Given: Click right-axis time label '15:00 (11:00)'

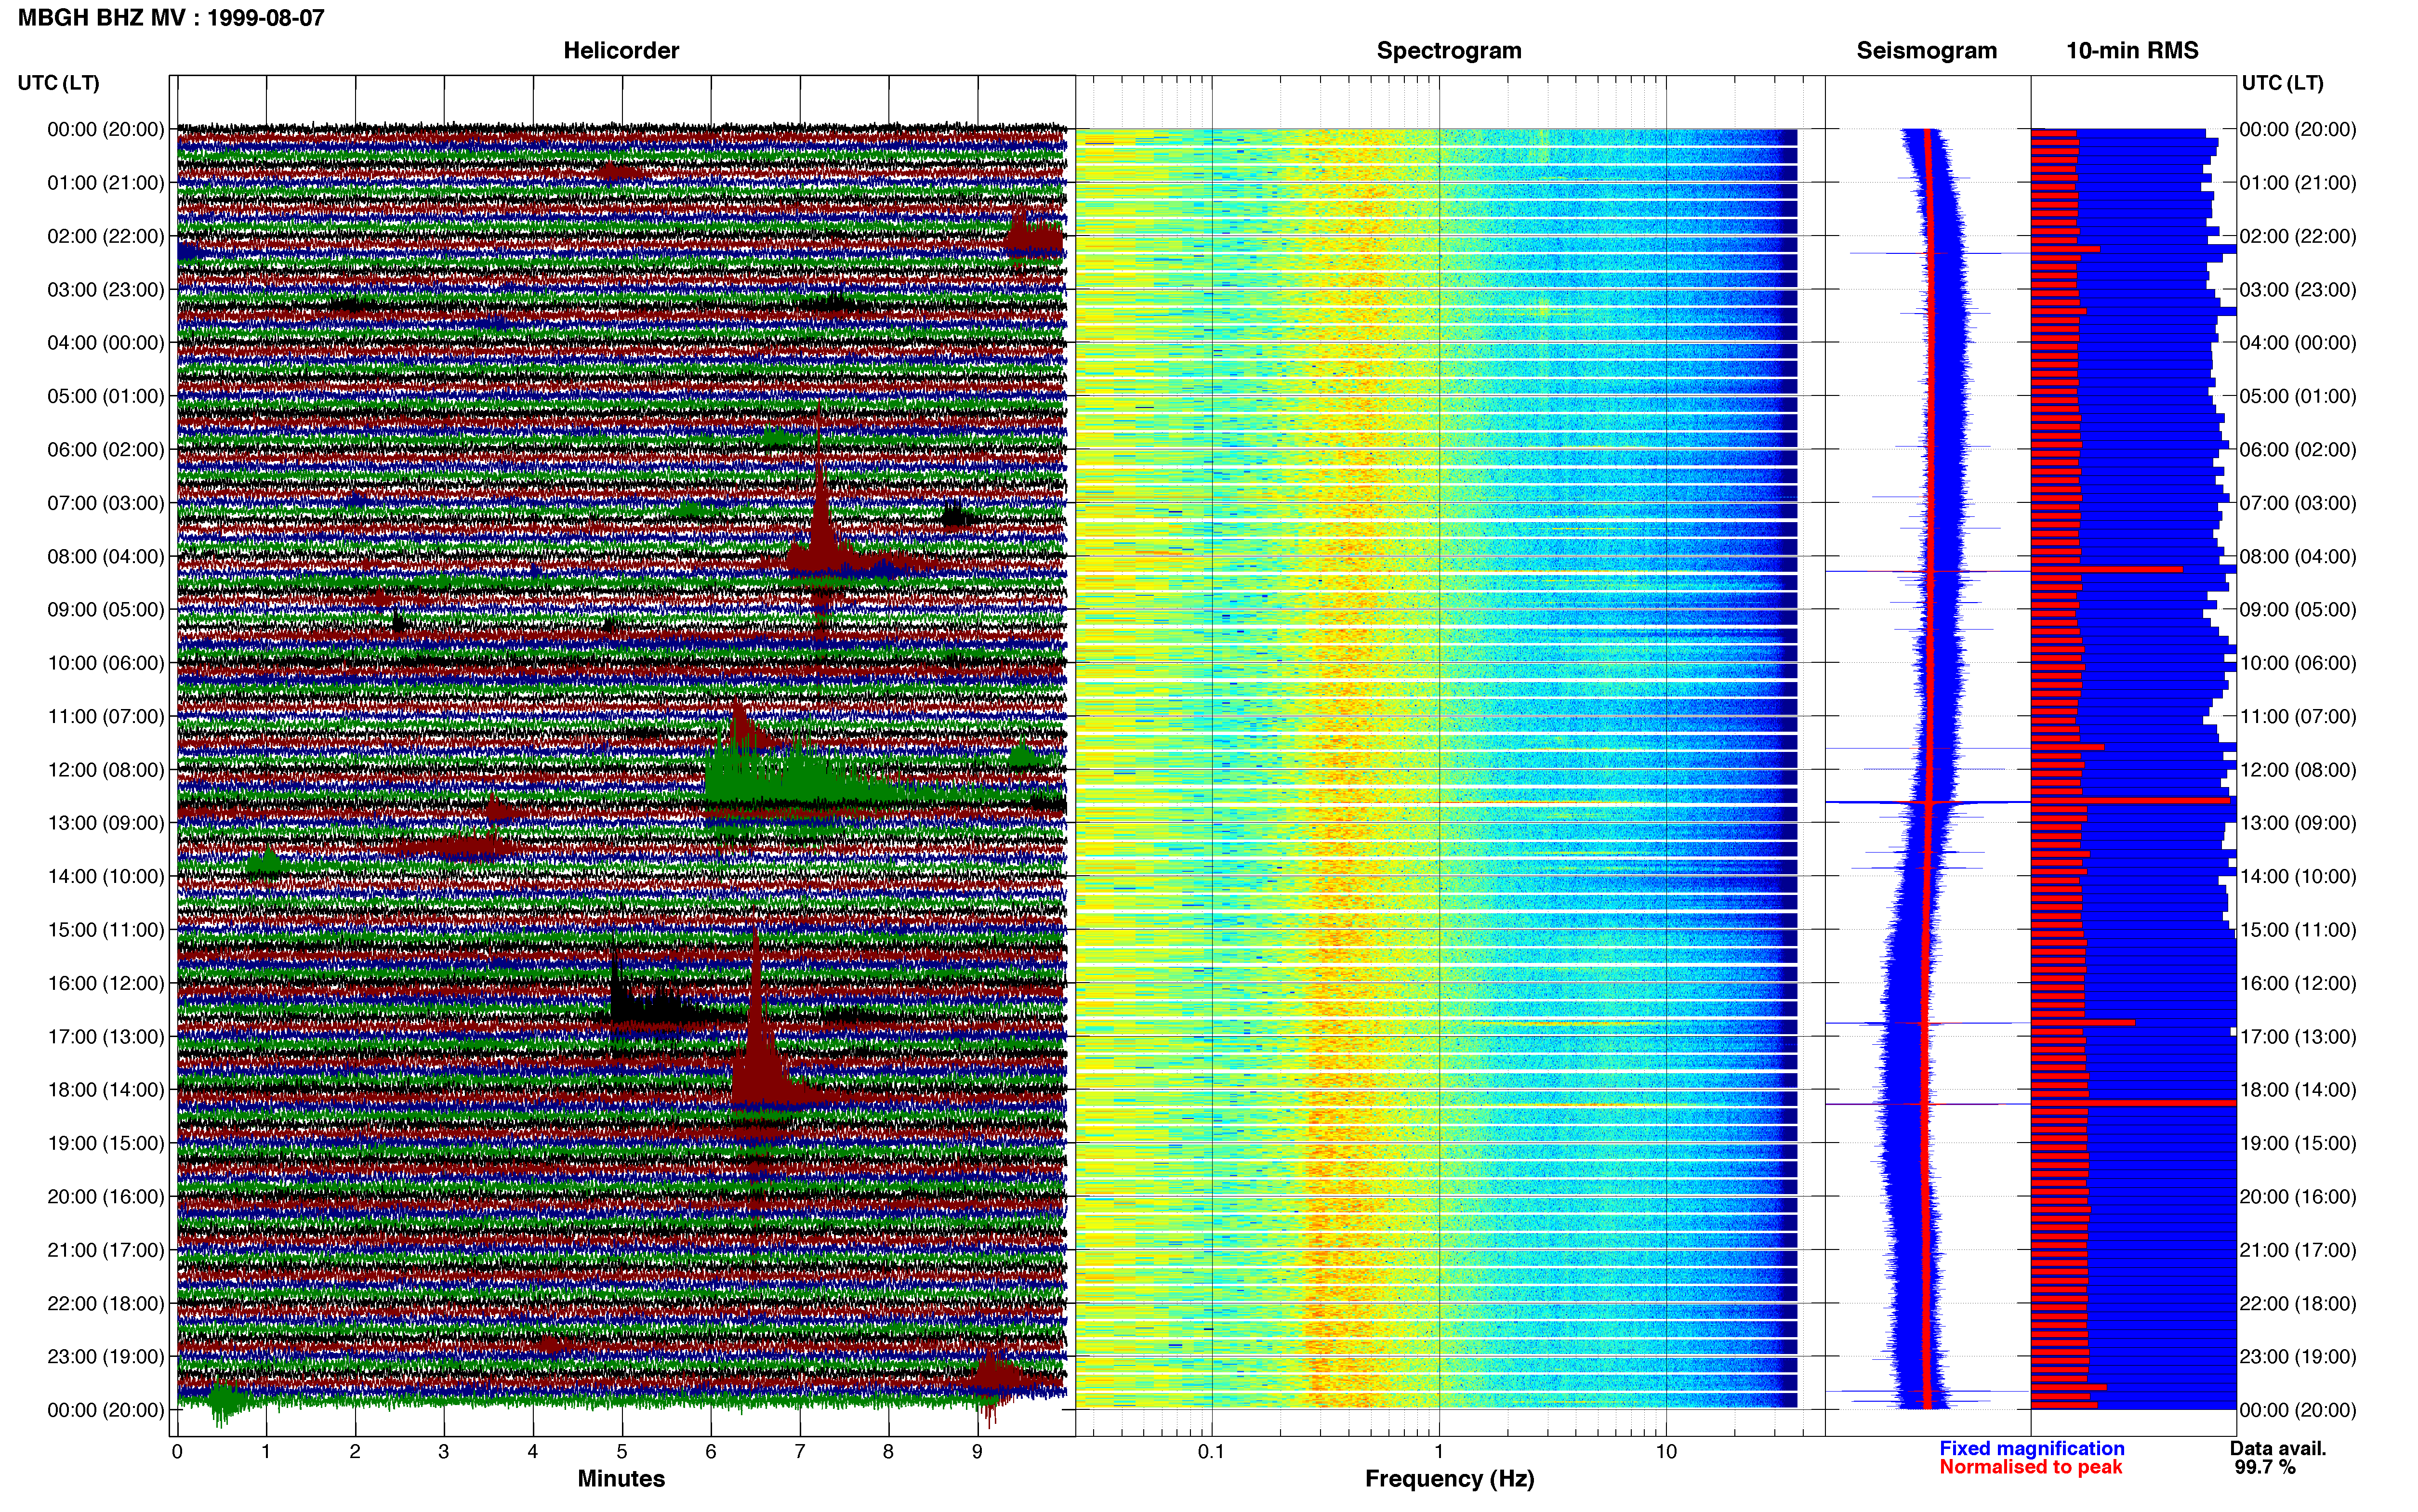Looking at the screenshot, I should [2298, 930].
